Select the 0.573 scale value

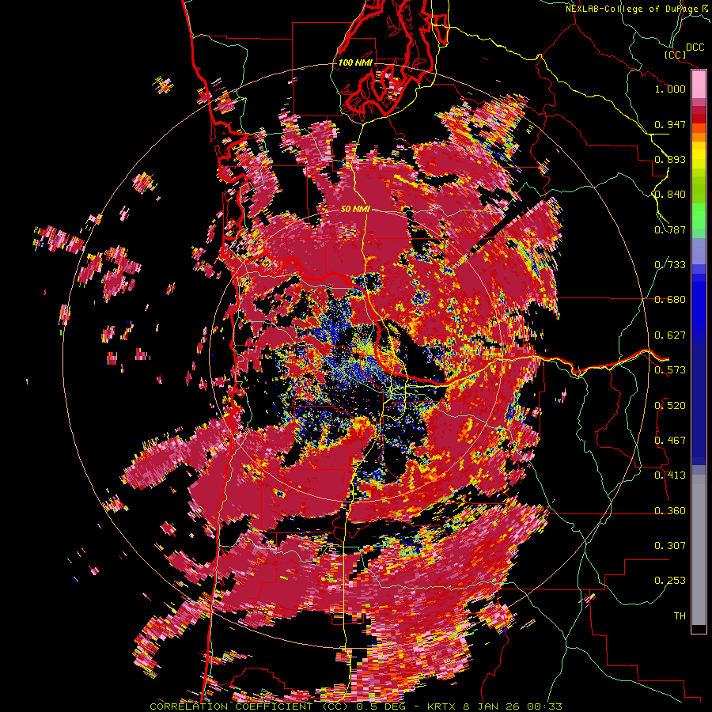(670, 370)
